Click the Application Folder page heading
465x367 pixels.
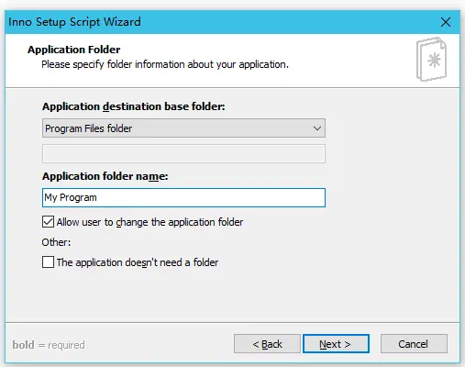click(x=74, y=50)
